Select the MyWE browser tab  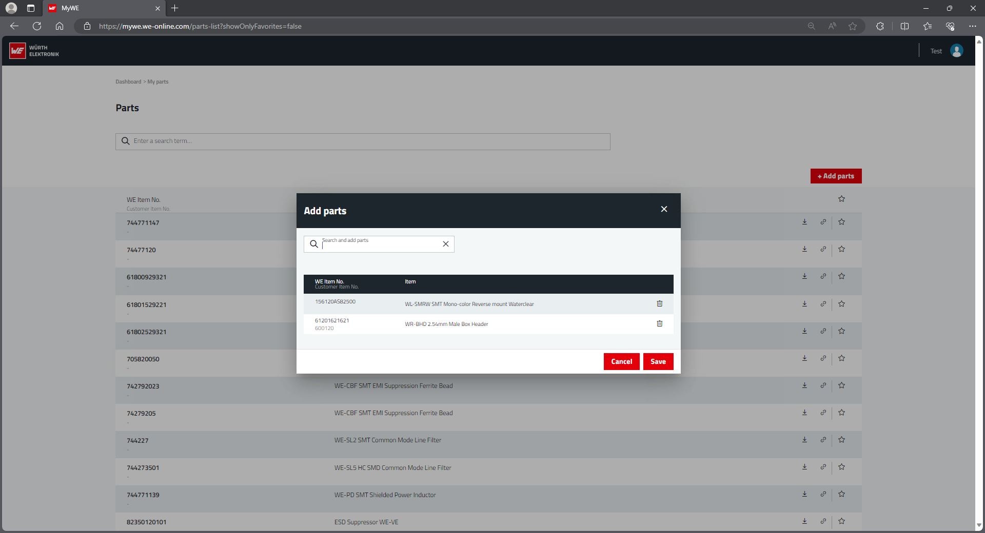coord(104,8)
